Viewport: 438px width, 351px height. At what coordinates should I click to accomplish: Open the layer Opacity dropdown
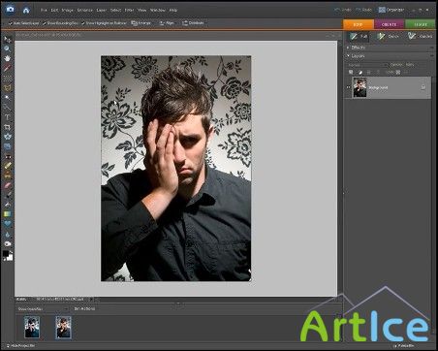(410, 65)
